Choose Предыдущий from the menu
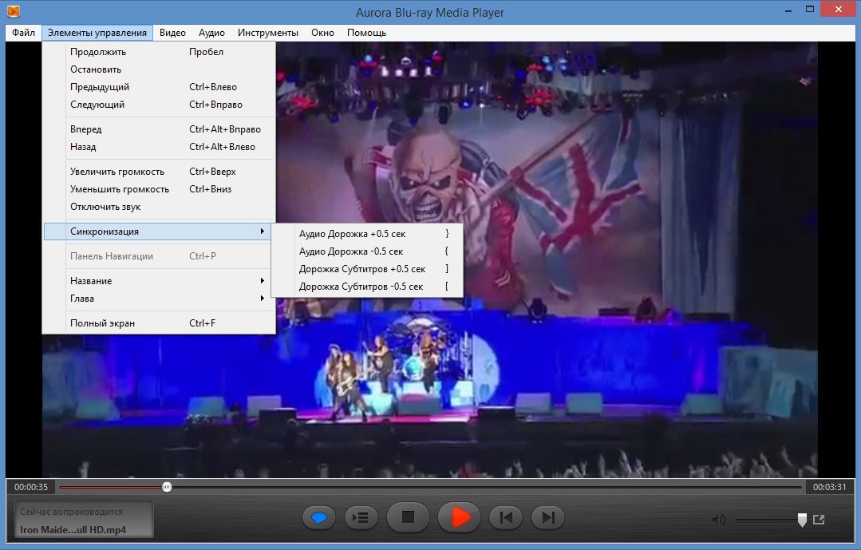 [x=159, y=87]
